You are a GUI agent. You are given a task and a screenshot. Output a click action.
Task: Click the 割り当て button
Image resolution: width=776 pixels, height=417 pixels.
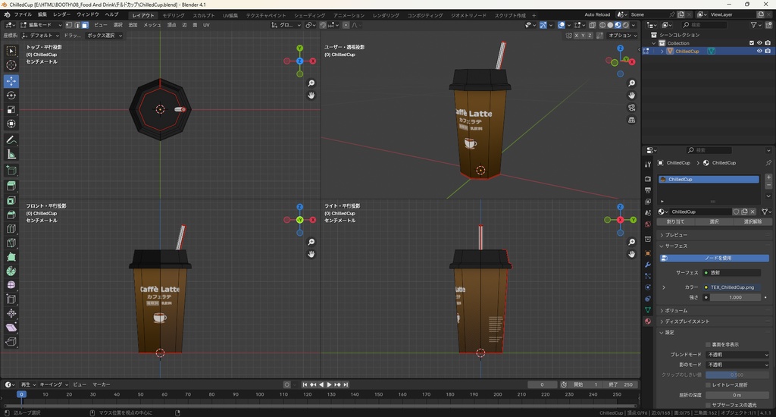pos(675,222)
